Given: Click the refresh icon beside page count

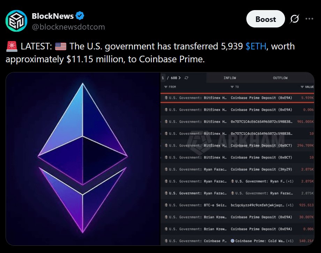Looking at the screenshot, I should 186,78.
